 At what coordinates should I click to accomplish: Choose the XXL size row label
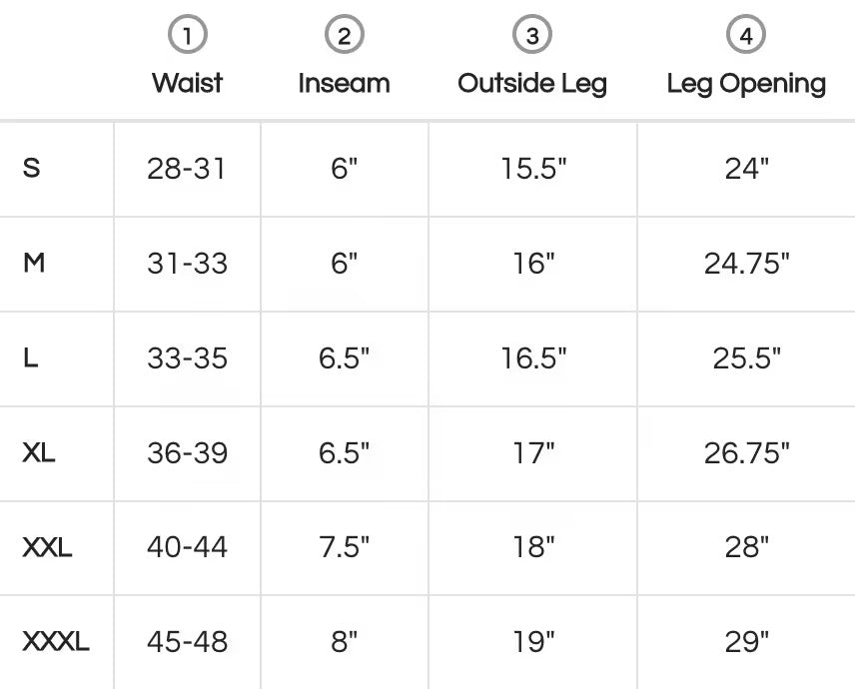pos(47,547)
